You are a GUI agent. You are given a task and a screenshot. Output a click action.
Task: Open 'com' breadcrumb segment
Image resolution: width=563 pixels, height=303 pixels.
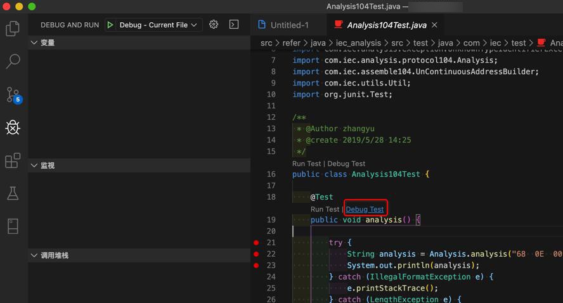tap(472, 43)
